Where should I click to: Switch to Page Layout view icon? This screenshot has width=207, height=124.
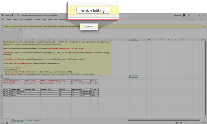[x=181, y=123]
